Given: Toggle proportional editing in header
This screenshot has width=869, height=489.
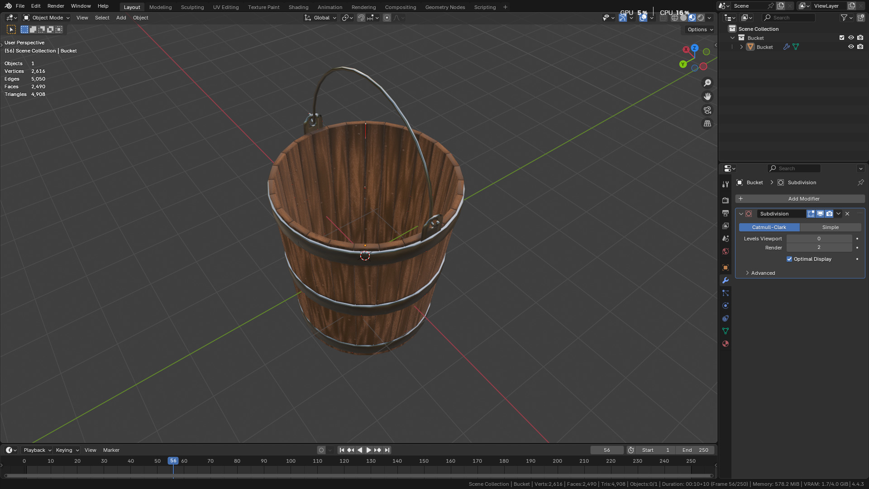Looking at the screenshot, I should (x=387, y=18).
